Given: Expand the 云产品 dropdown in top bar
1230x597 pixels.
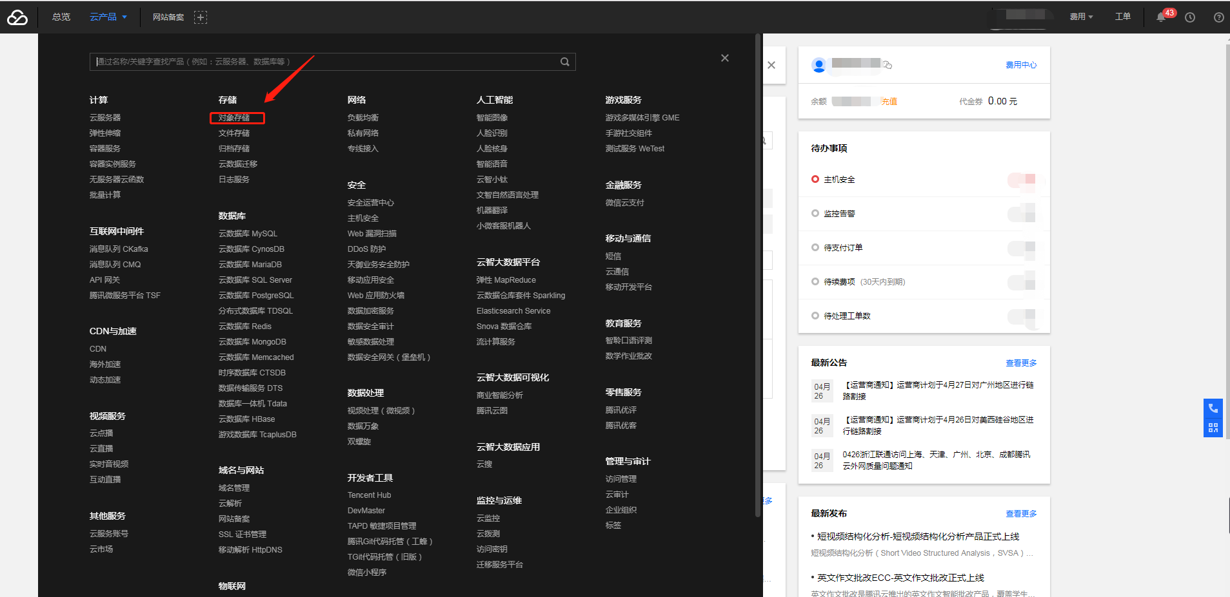Looking at the screenshot, I should 108,17.
